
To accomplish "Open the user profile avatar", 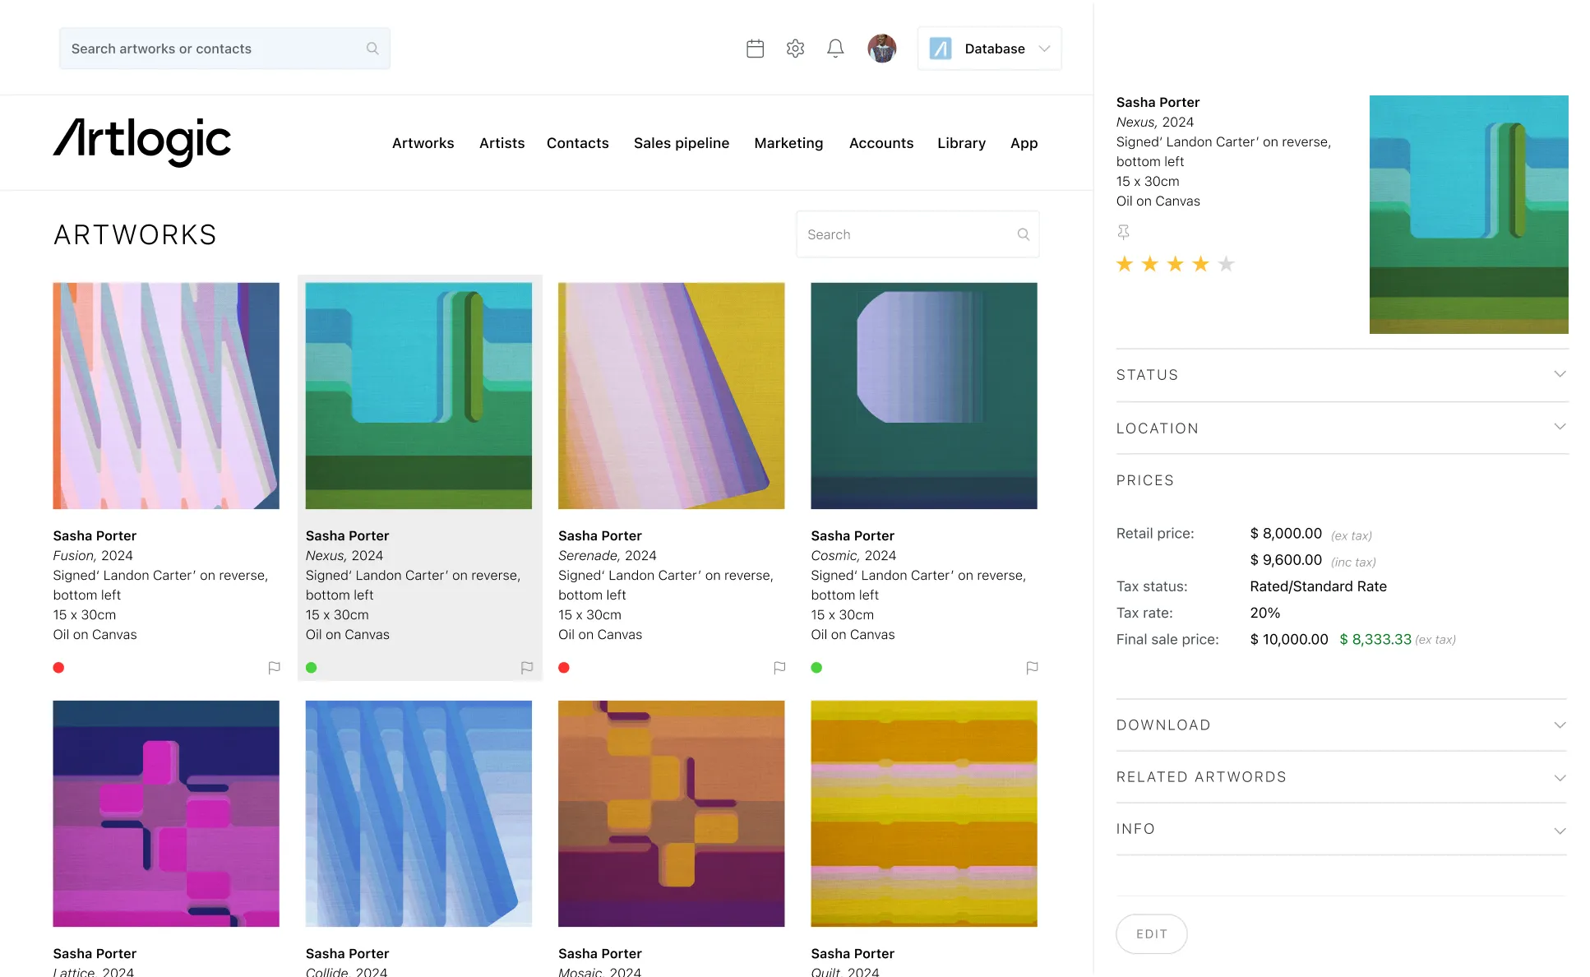I will (x=882, y=49).
